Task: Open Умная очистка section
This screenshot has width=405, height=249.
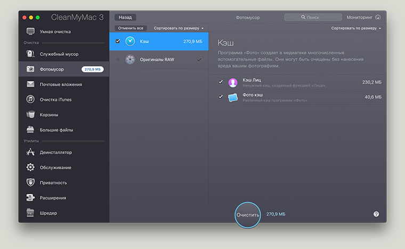Action: (64, 31)
